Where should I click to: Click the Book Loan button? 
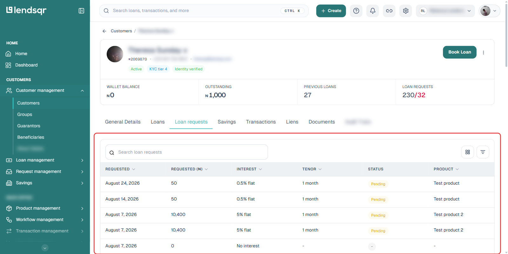click(x=460, y=52)
